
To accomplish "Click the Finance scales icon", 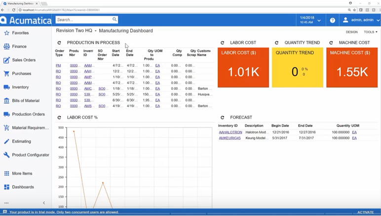I will pos(6,46).
